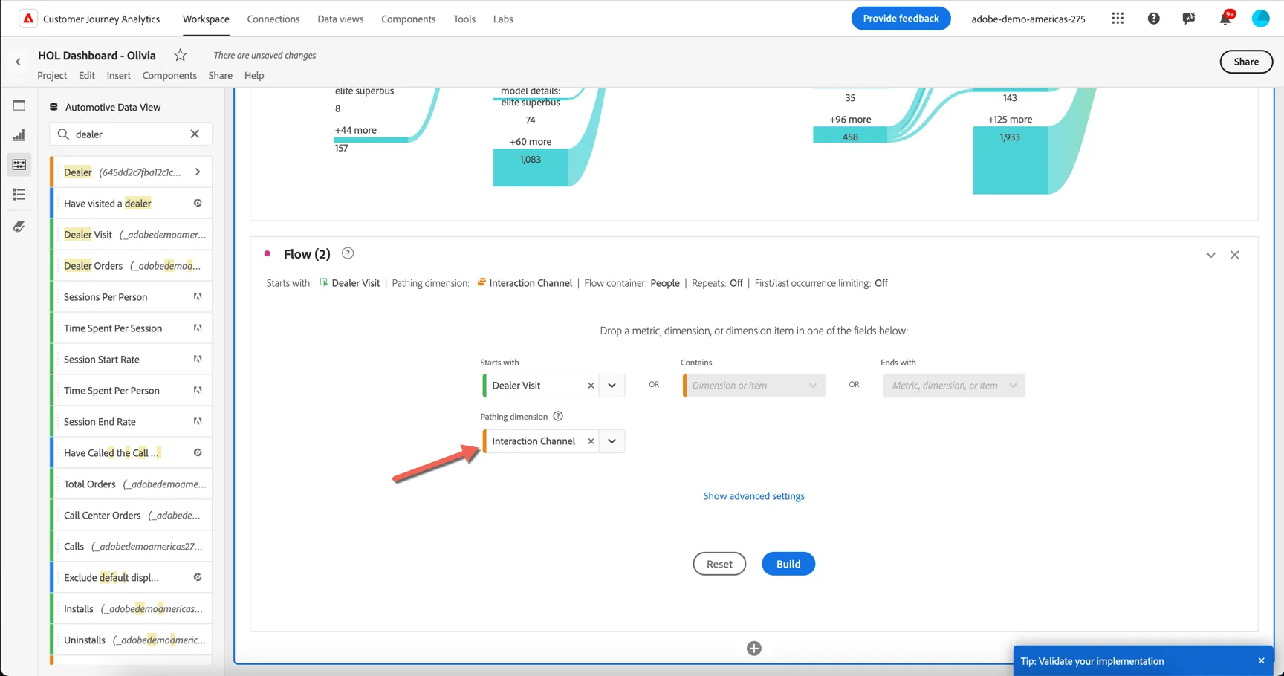Switch to the Connections tab

click(x=273, y=19)
